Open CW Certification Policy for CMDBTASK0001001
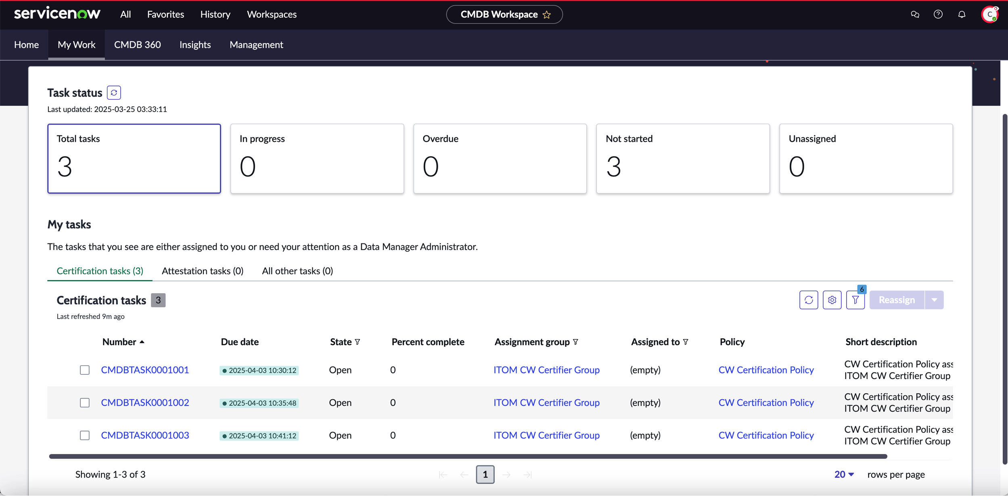This screenshot has width=1008, height=496. [x=766, y=370]
